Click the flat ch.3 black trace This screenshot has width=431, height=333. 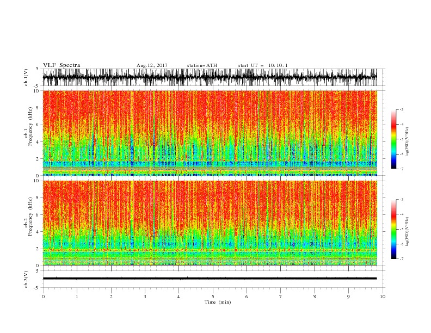tap(210, 279)
